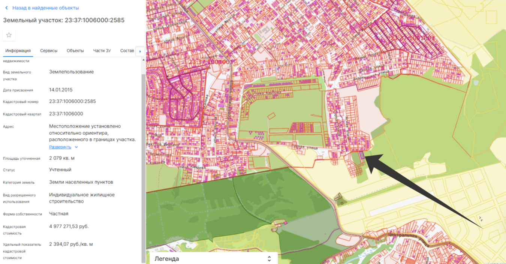Select the purple highlighted parcel at arrow tip
Image resolution: width=506 pixels, height=264 pixels.
click(x=362, y=155)
